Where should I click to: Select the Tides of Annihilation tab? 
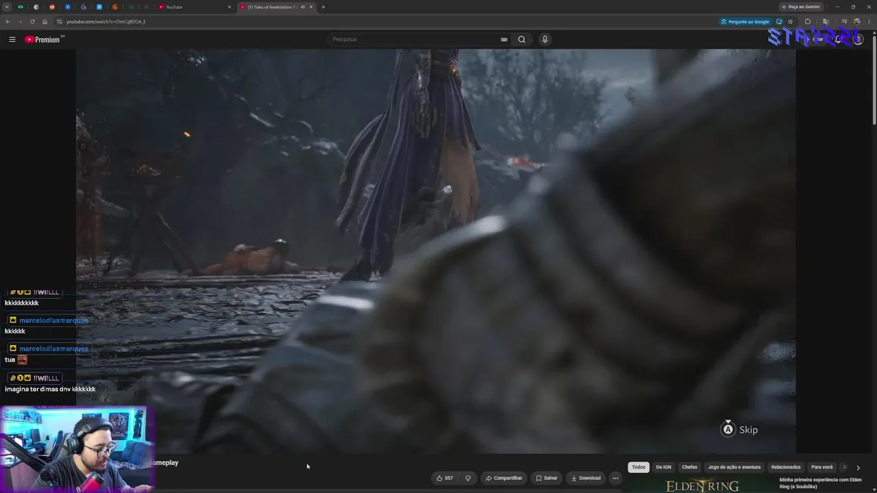click(x=277, y=7)
